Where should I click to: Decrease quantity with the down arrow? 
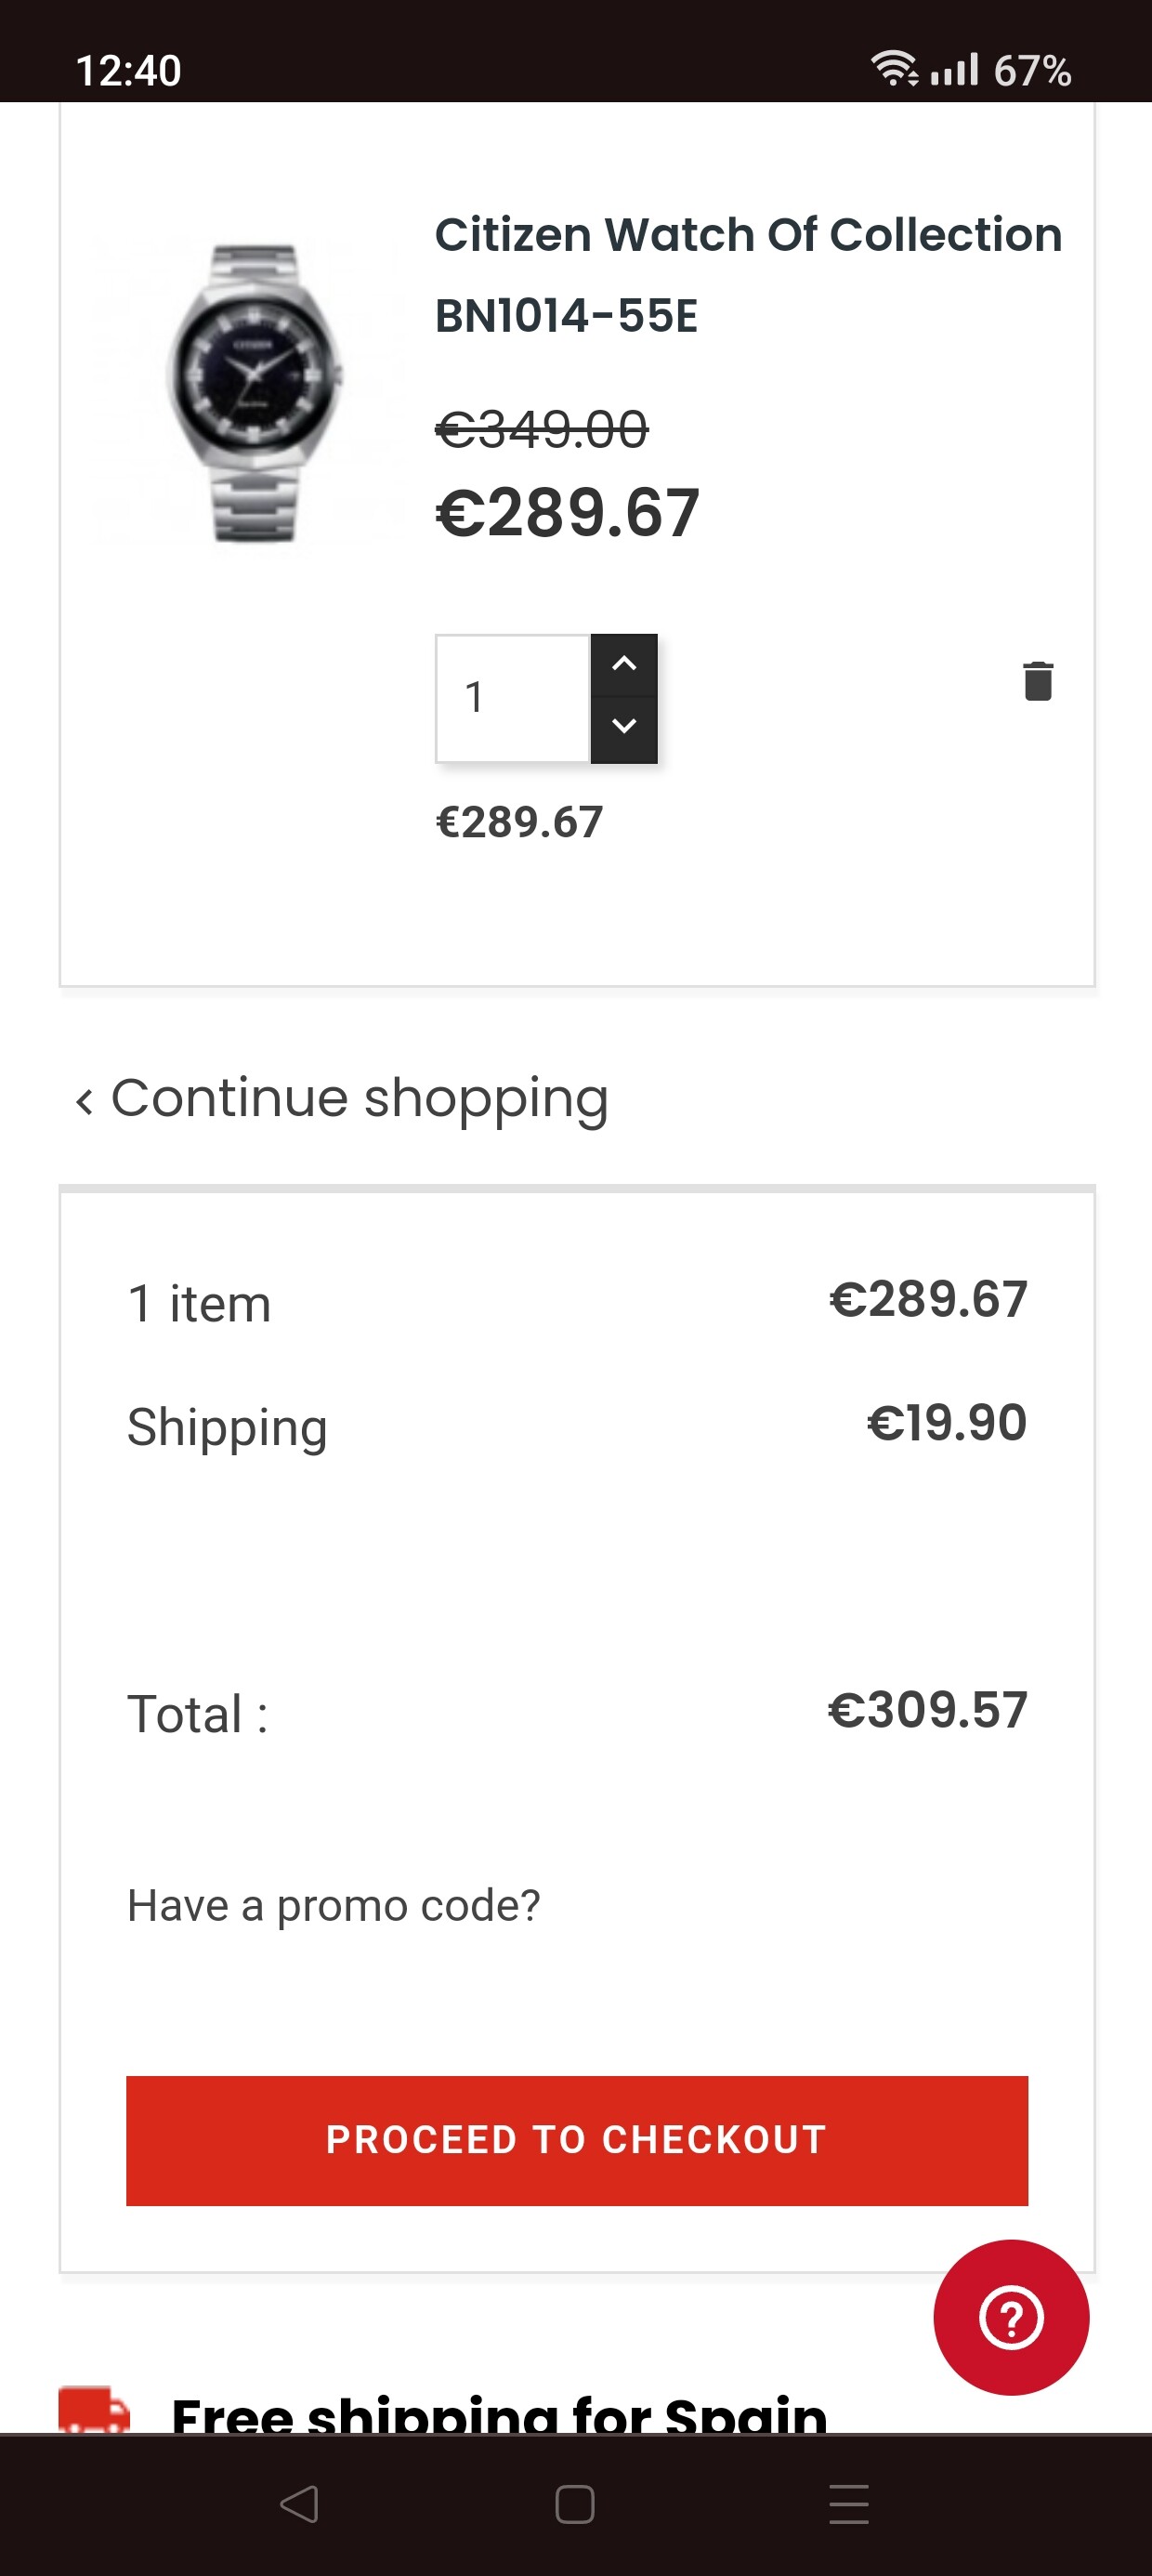pyautogui.click(x=624, y=727)
